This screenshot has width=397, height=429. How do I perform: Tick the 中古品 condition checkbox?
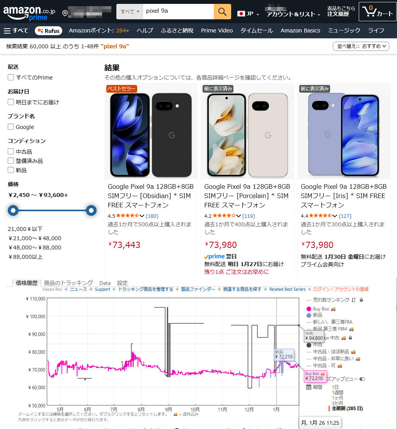pyautogui.click(x=11, y=151)
